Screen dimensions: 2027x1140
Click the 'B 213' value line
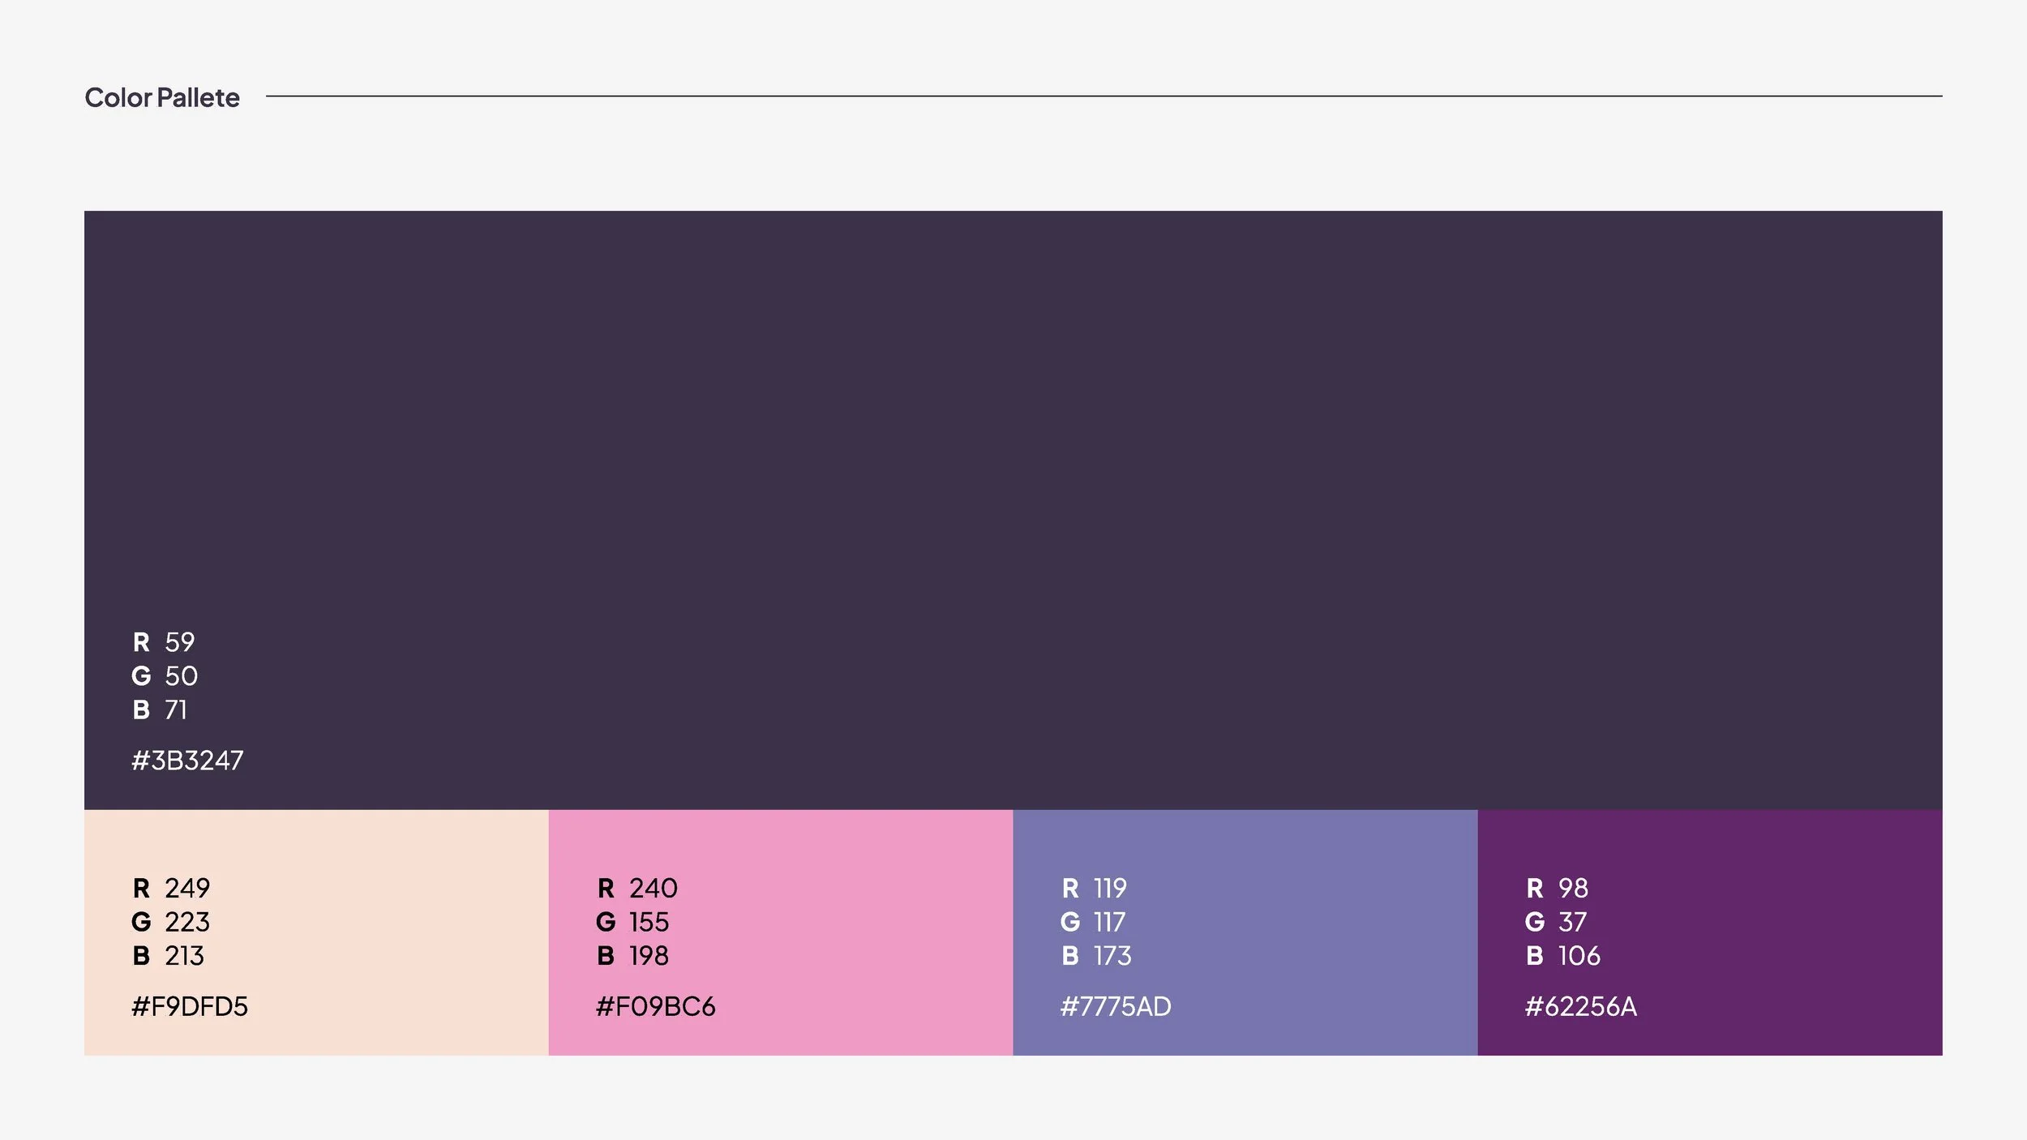coord(169,956)
